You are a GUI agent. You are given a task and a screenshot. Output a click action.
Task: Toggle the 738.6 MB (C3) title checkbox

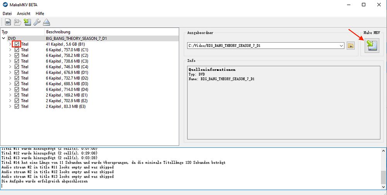(17, 61)
